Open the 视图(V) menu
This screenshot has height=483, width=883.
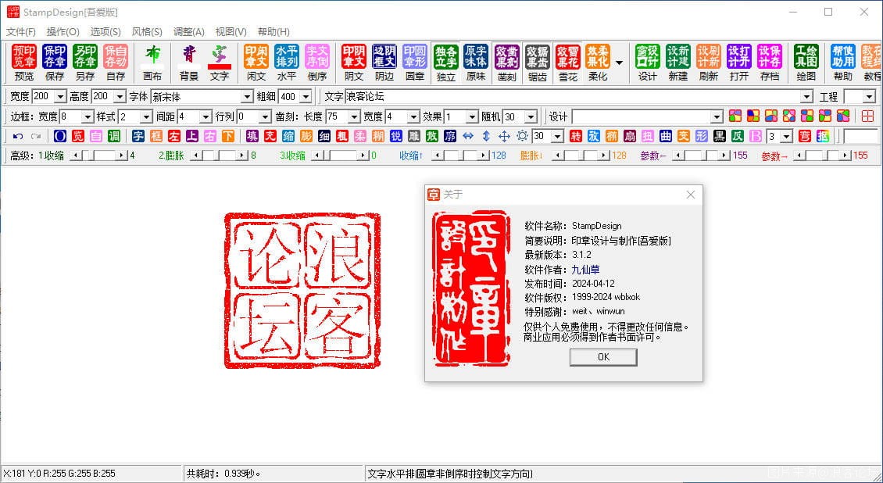tap(229, 31)
